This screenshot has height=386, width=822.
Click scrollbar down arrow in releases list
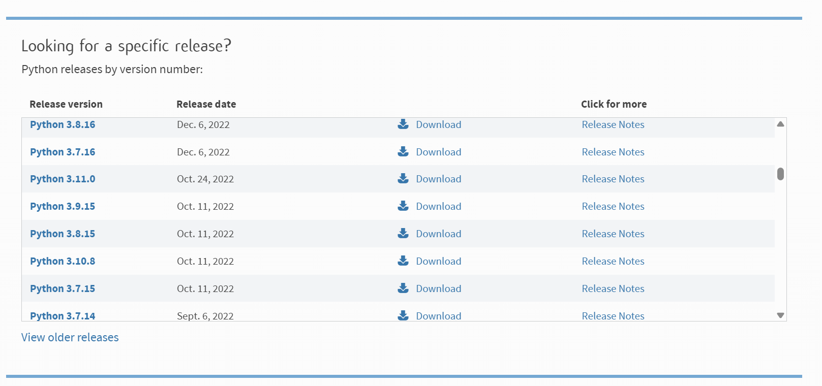[780, 315]
